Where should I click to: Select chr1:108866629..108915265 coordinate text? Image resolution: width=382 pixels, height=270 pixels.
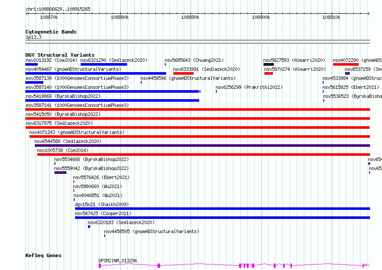58,9
